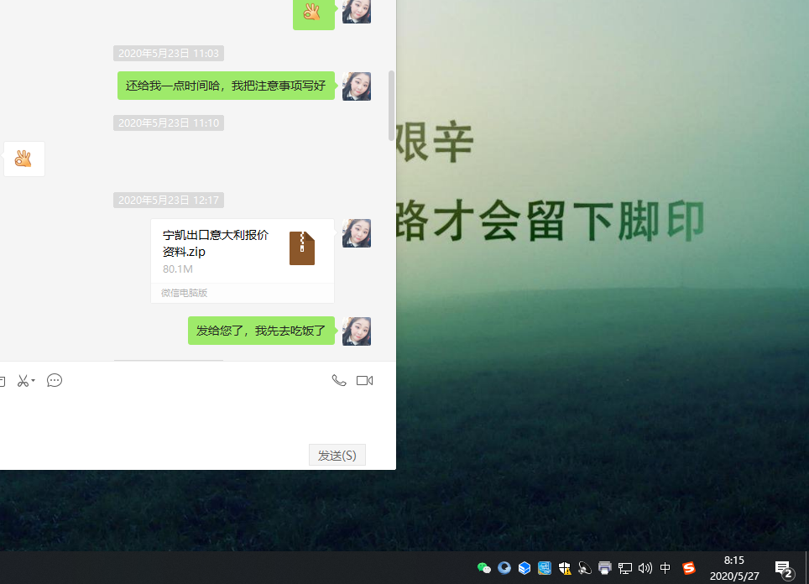The width and height of the screenshot is (809, 584).
Task: Start a voice call with the phone icon
Action: coord(339,380)
